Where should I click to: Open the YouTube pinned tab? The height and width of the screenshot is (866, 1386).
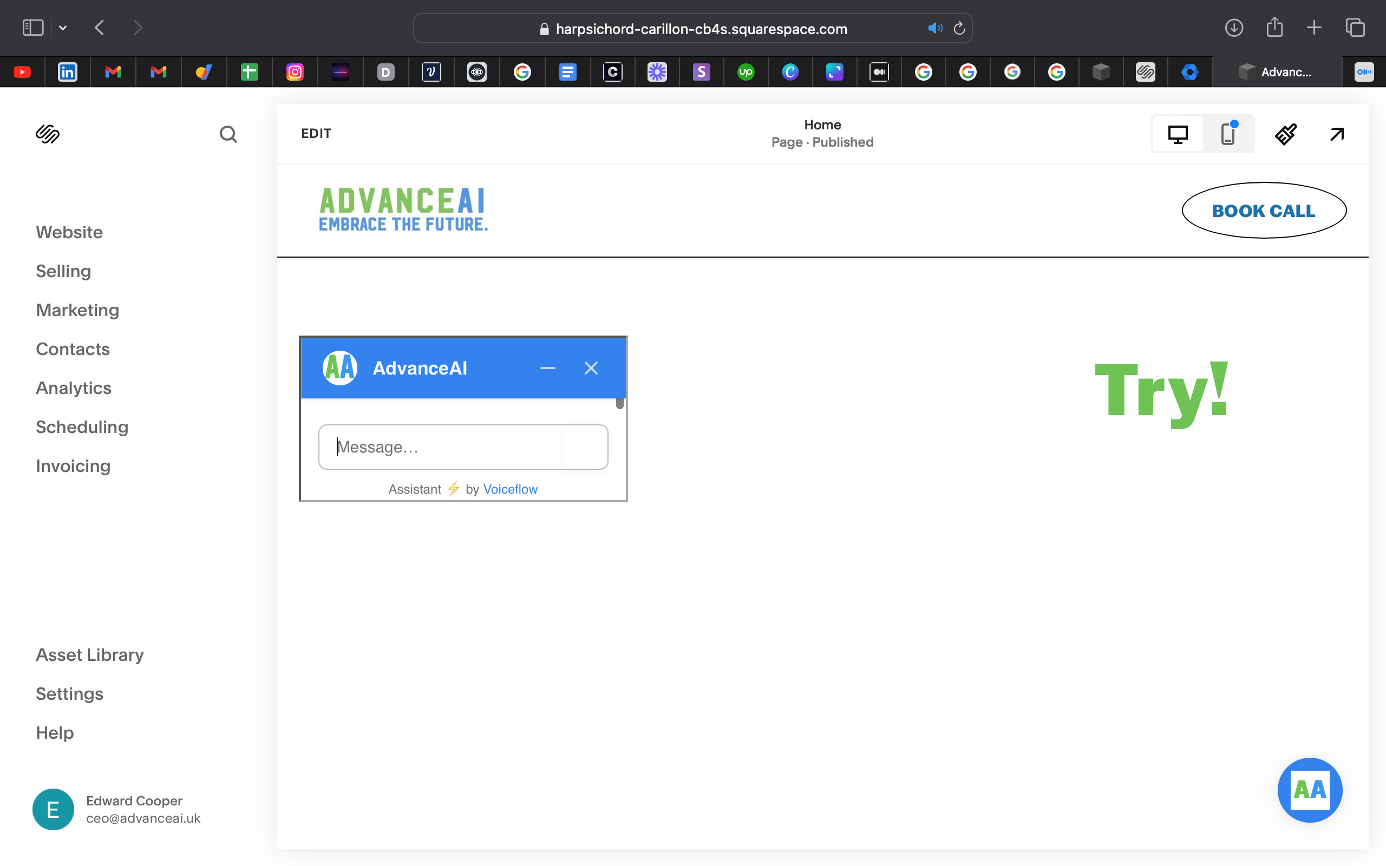tap(22, 72)
